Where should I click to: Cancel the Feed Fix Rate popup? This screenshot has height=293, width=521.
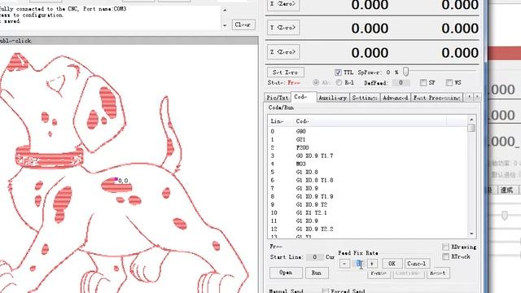coord(417,264)
